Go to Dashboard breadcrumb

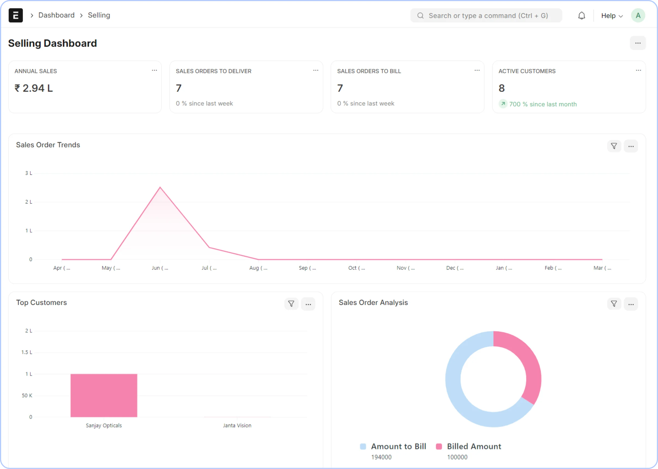tap(56, 15)
